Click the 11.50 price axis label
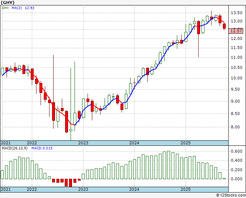246x198 pixels. 237,48
